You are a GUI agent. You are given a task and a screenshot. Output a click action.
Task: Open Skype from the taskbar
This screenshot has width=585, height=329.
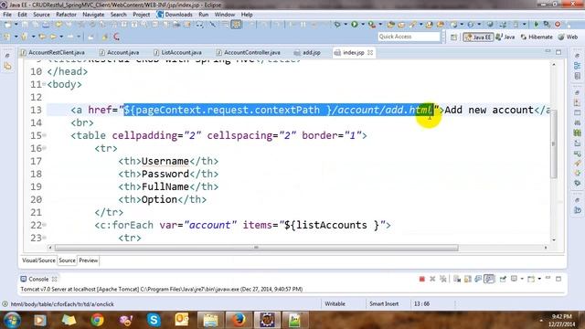(154, 320)
